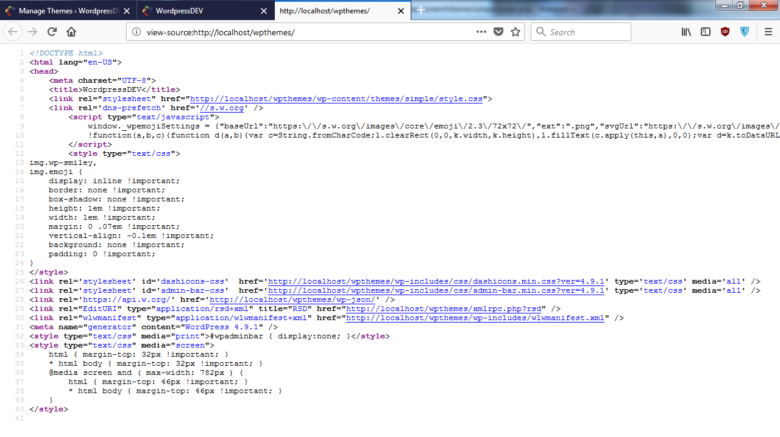The image size is (780, 437).
Task: Save page to Pocket
Action: point(498,32)
